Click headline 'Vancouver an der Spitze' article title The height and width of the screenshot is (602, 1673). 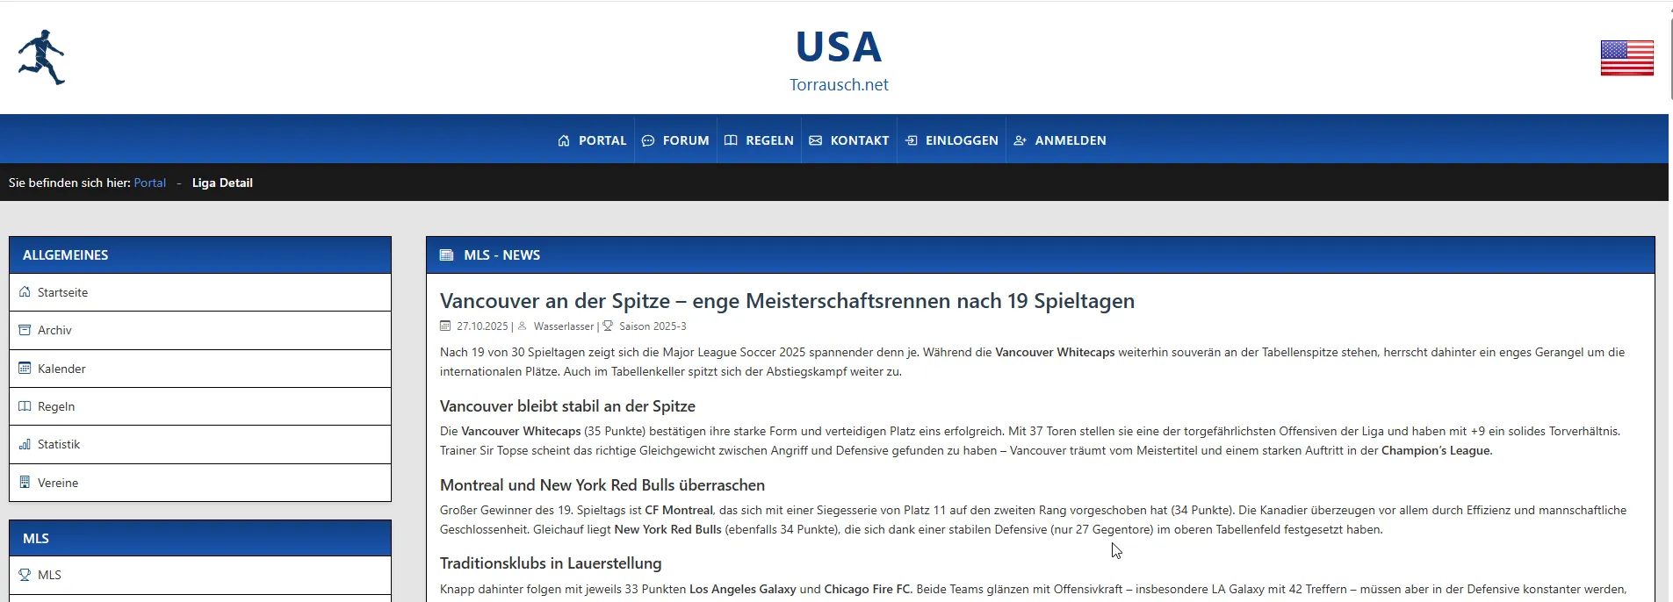787,301
